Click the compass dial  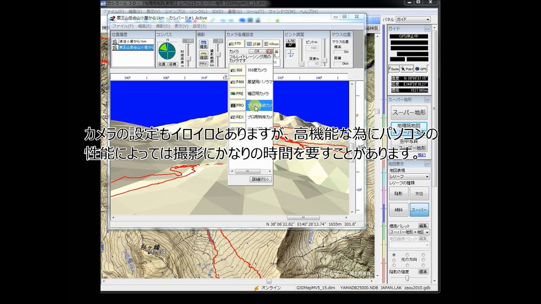(167, 51)
